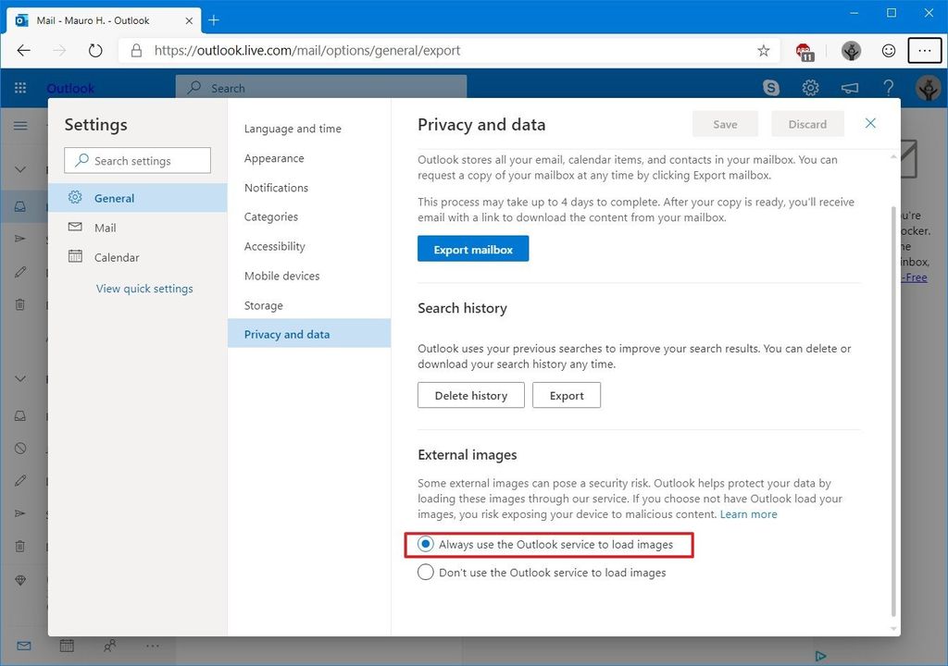
Task: Expand the Favorites chevron in the sidebar
Action: pos(20,169)
